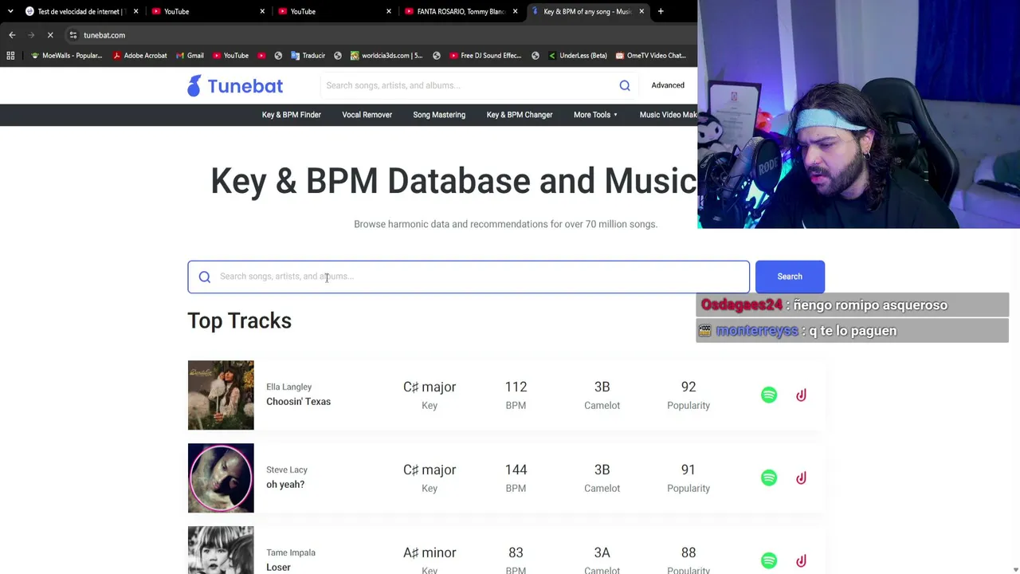
Task: Open the Traducir bookmark
Action: 308,56
